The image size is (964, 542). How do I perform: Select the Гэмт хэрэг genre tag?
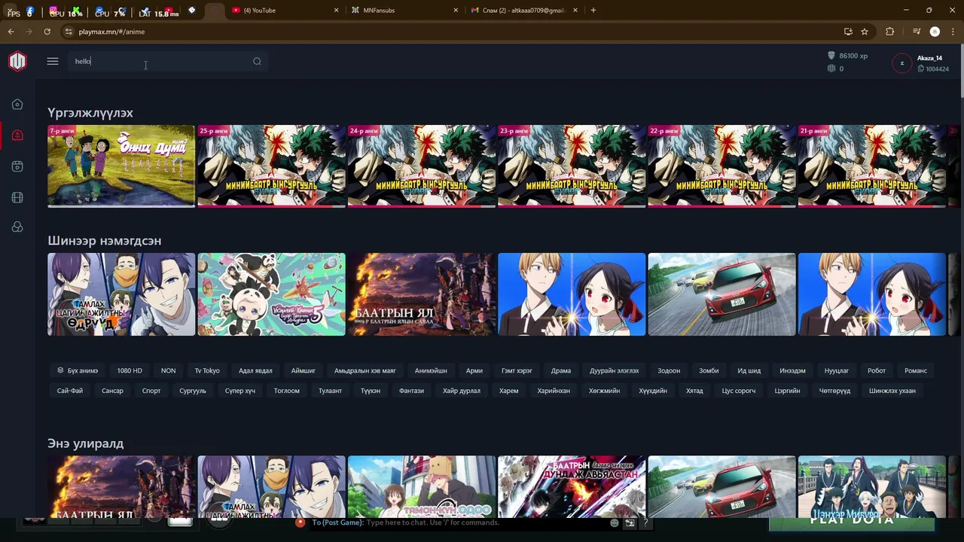point(517,370)
